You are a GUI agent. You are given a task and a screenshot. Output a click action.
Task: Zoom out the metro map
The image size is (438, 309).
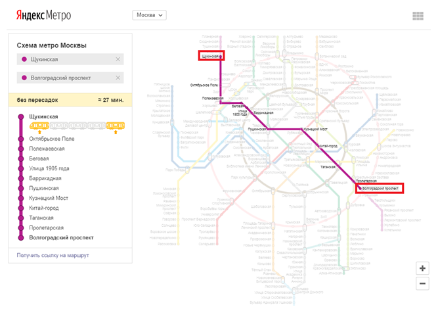422,283
